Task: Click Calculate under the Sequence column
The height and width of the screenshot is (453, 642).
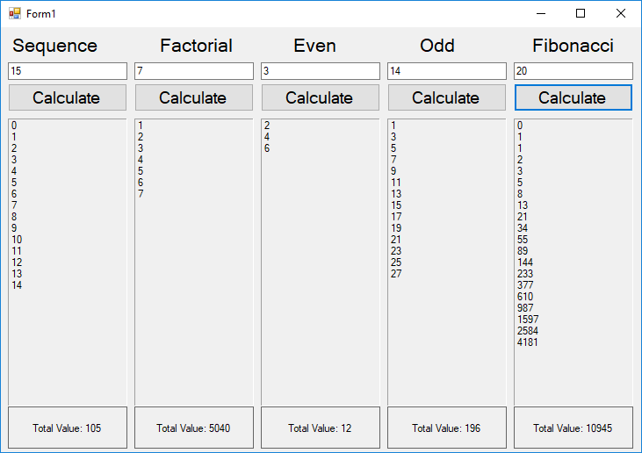Action: pos(68,97)
